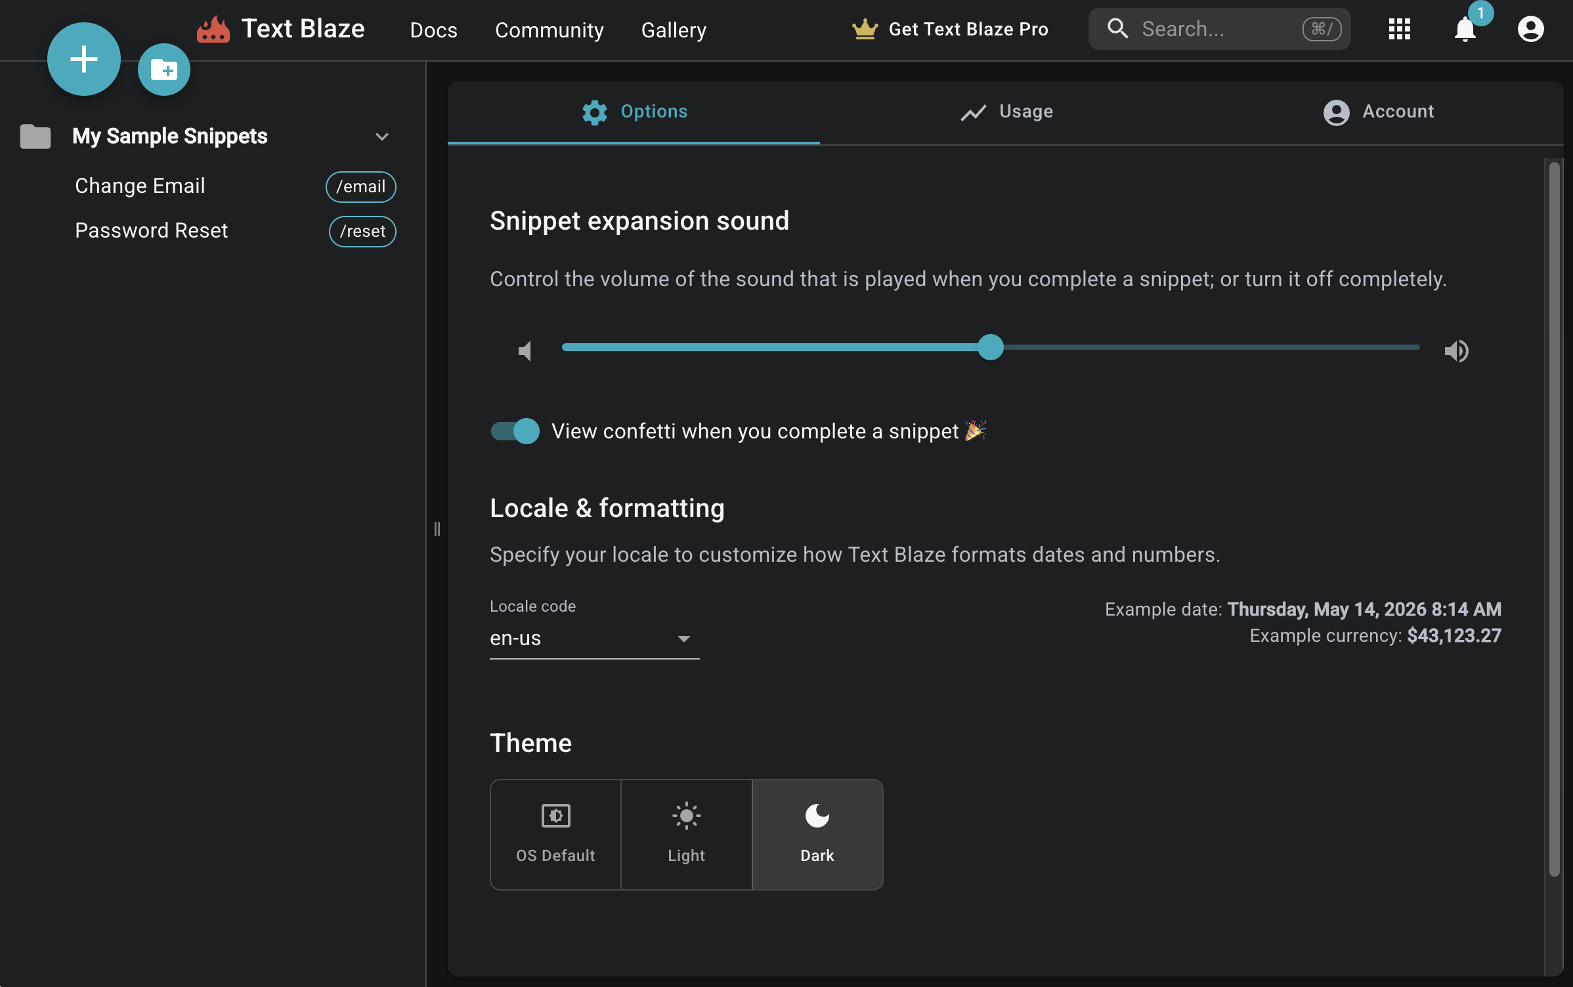1573x987 pixels.
Task: Click the search magnifier icon
Action: click(x=1117, y=29)
